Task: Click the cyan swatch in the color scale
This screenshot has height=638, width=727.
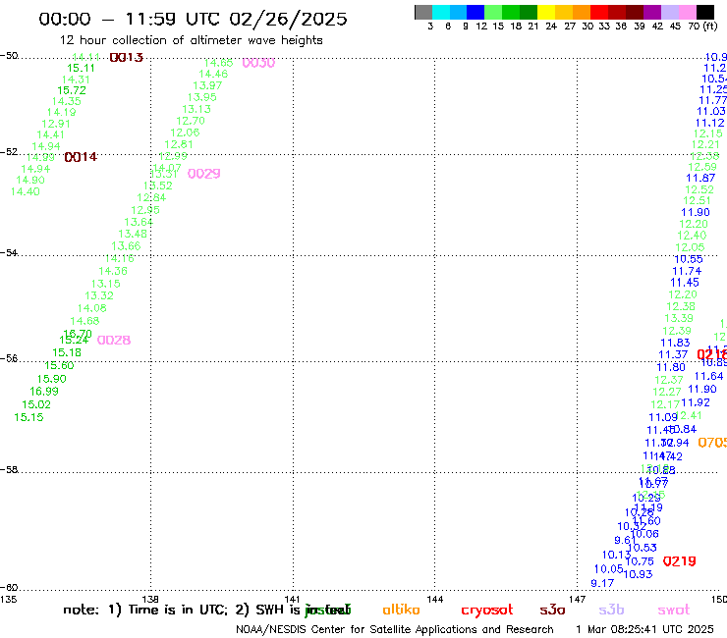Action: click(x=441, y=12)
